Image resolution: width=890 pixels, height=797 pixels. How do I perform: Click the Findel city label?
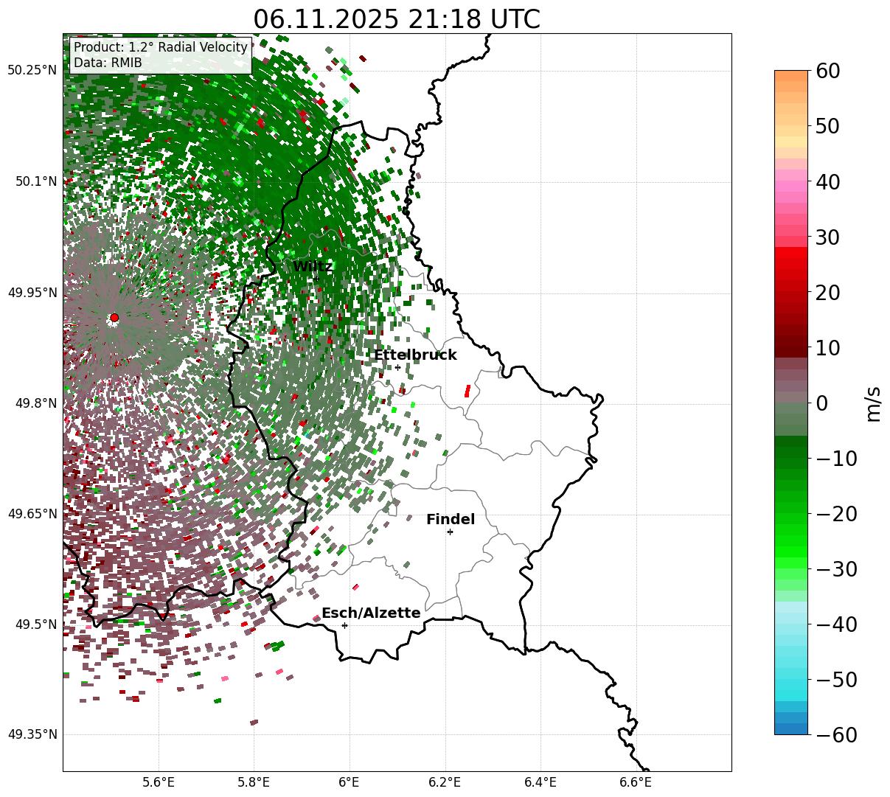point(451,520)
